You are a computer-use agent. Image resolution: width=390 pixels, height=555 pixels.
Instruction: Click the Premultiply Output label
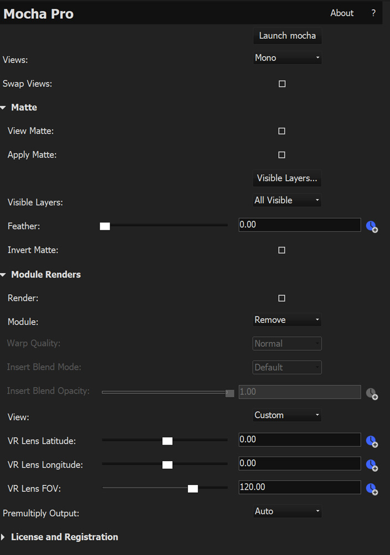41,513
